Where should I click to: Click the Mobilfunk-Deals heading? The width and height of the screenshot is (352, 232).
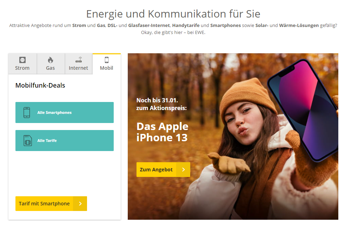coord(40,86)
